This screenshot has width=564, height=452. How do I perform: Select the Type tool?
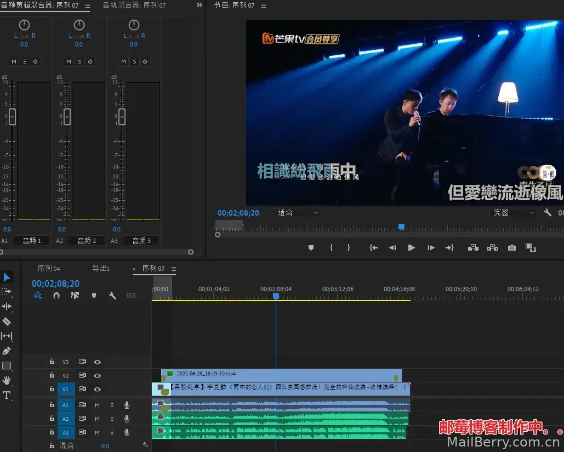coord(7,395)
